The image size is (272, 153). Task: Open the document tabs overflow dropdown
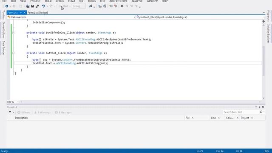click(264, 13)
